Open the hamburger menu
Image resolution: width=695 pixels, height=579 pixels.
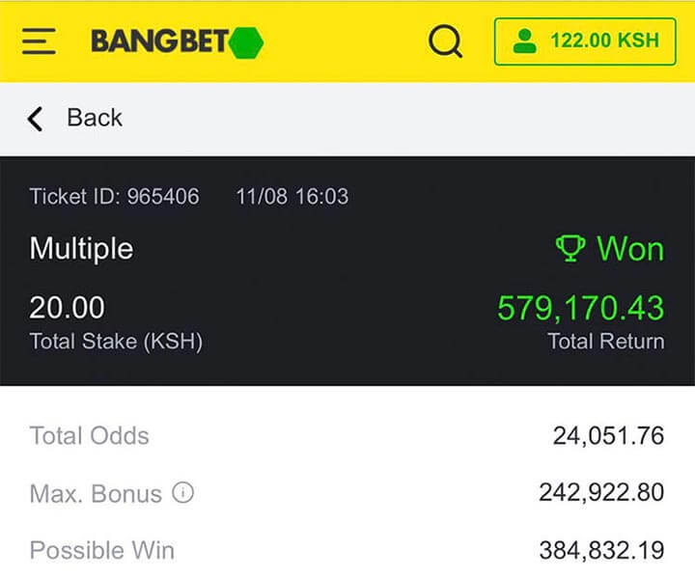point(40,41)
